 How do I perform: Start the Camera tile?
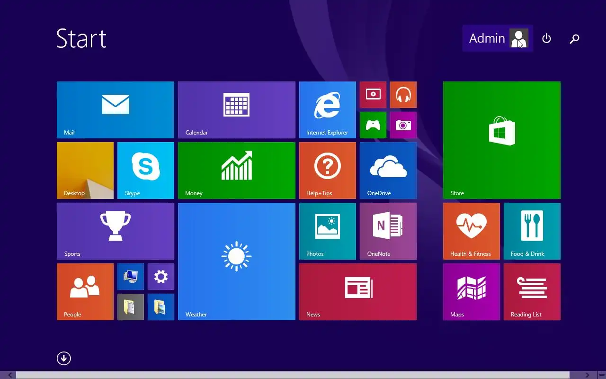click(403, 125)
